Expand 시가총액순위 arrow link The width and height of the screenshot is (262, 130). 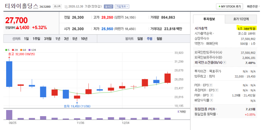coord(214,34)
